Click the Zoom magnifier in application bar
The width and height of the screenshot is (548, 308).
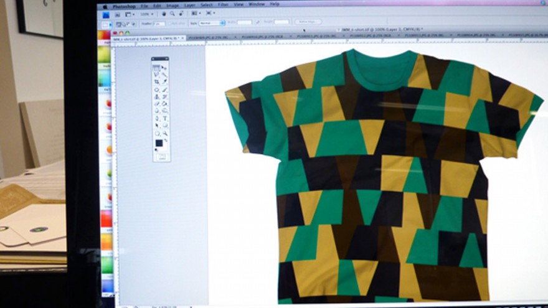tap(172, 14)
